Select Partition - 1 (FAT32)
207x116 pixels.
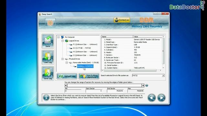pyautogui.click(x=85, y=66)
